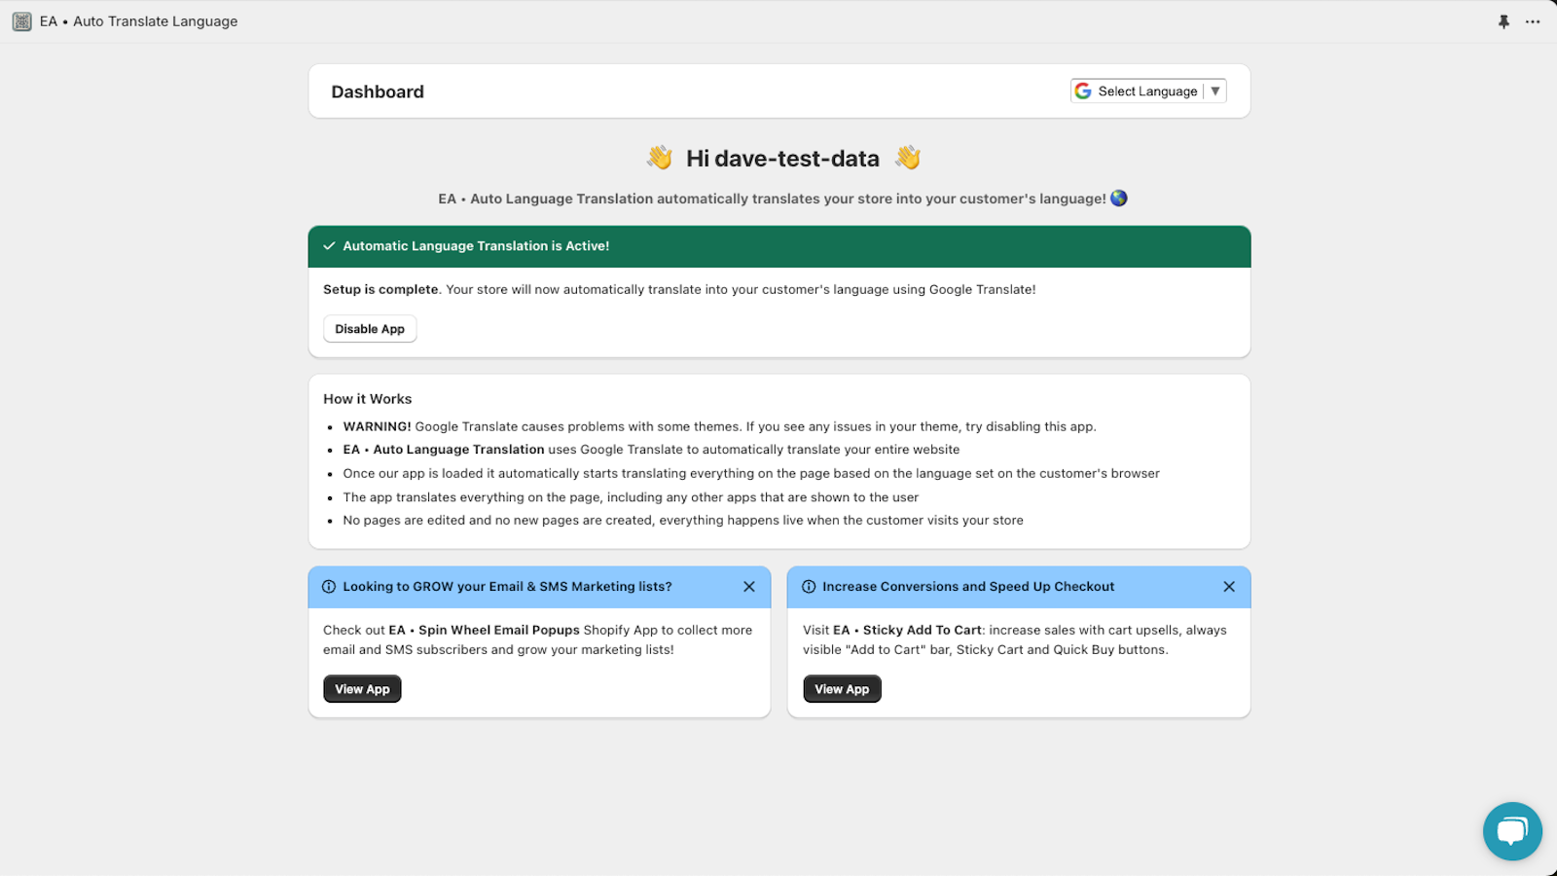The width and height of the screenshot is (1557, 876).
Task: Click the EA Auto Translate app icon
Action: (21, 21)
